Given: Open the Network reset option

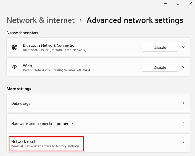Looking at the screenshot, I should pos(98,143).
